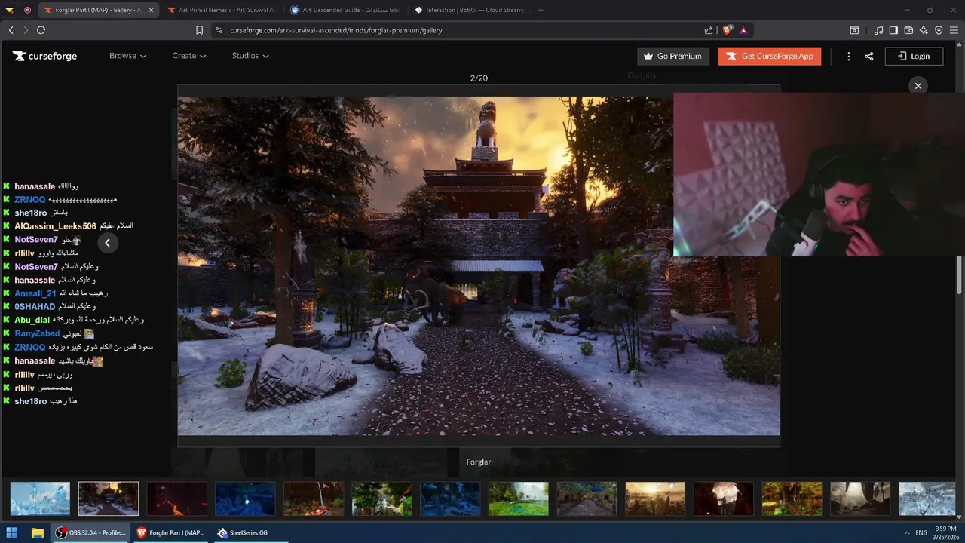Click chat username AlQassim_Leeks506
This screenshot has height=543, width=965.
pyautogui.click(x=55, y=226)
